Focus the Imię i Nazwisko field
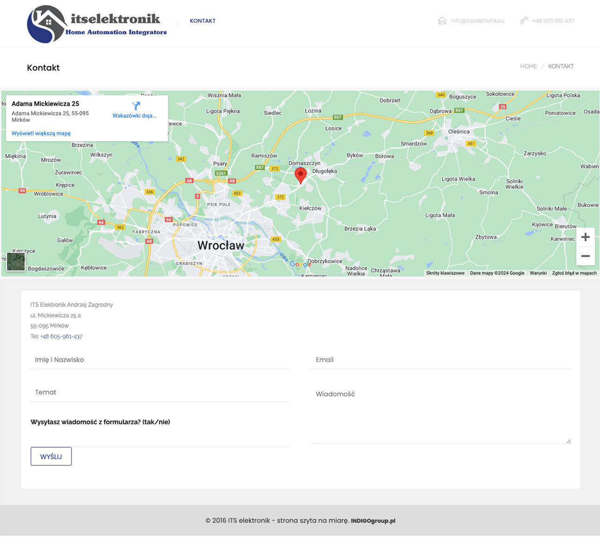600x559 pixels. pyautogui.click(x=160, y=360)
